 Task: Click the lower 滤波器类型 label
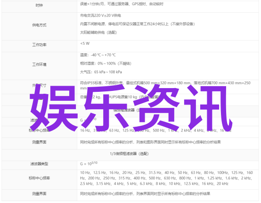39,164
